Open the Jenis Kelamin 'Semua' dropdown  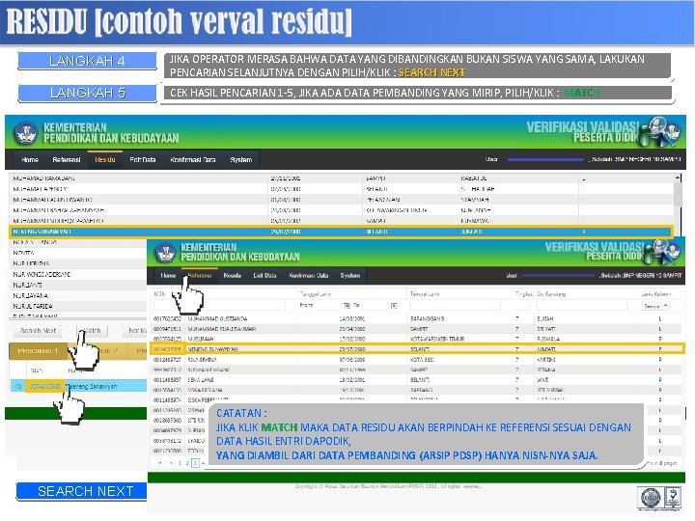[x=655, y=306]
